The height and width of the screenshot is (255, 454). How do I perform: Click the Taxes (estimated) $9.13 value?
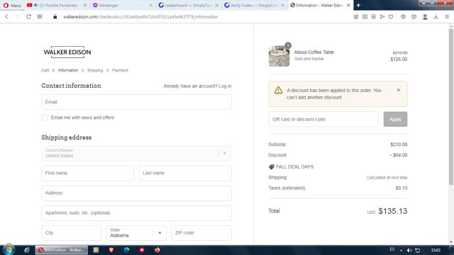point(402,188)
